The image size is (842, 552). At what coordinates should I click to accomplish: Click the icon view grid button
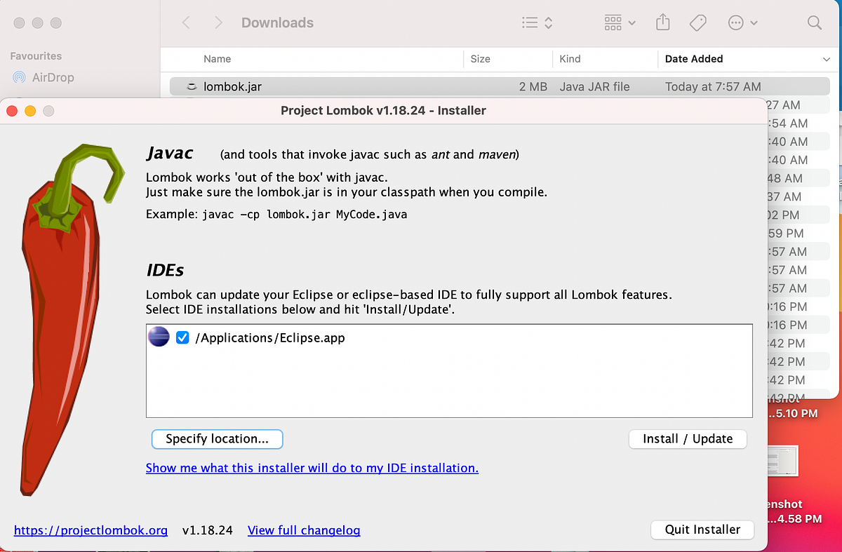click(613, 22)
